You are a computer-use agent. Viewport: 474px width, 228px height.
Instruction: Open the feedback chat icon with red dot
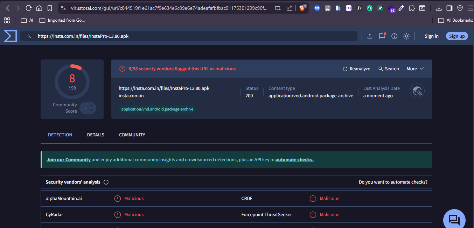pos(382,36)
